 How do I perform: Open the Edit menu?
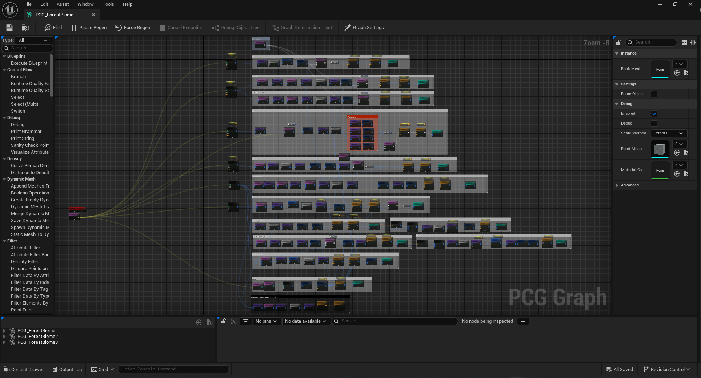pyautogui.click(x=44, y=4)
